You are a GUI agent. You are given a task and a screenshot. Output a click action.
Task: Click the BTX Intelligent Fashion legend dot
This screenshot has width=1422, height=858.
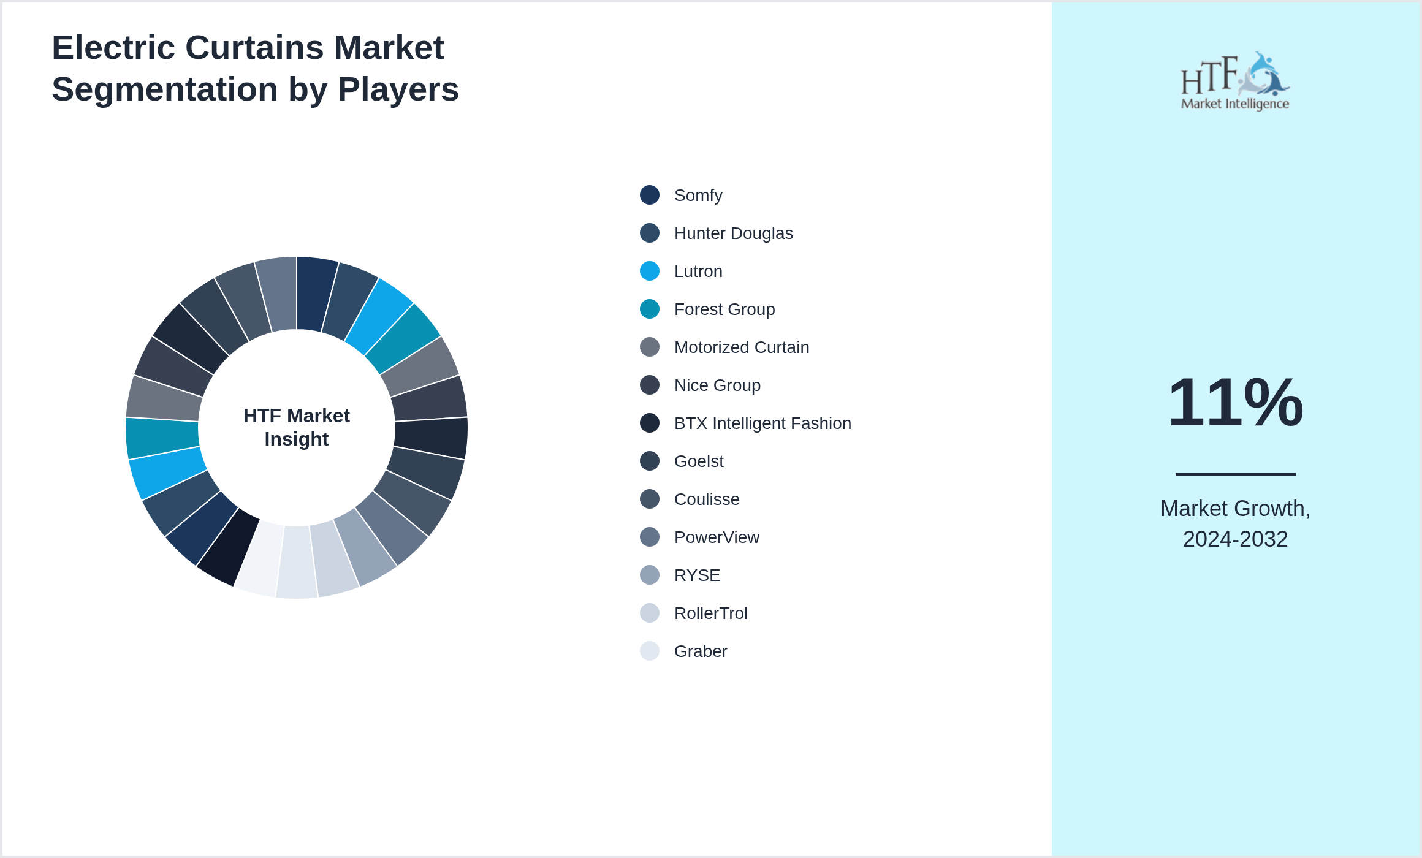coord(650,423)
